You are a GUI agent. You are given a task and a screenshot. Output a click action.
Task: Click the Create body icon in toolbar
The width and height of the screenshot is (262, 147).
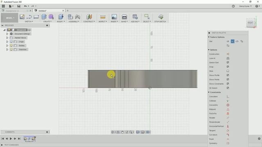point(44,17)
